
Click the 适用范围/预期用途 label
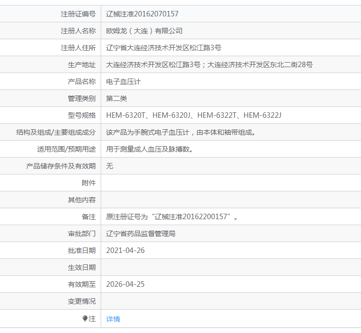(x=66, y=149)
